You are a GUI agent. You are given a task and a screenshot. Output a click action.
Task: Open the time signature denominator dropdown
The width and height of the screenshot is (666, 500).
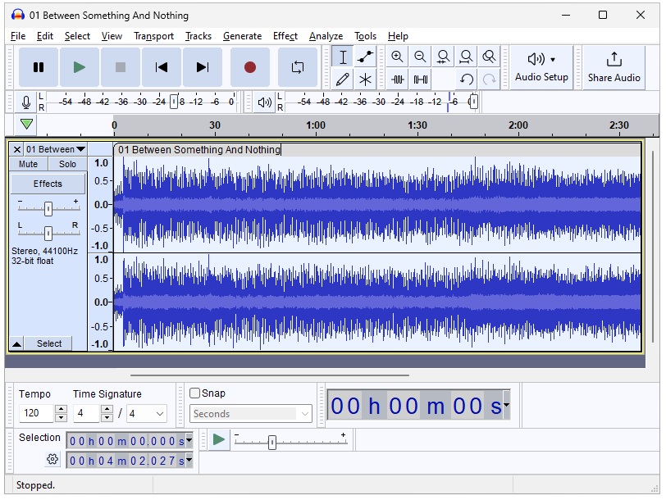point(159,415)
